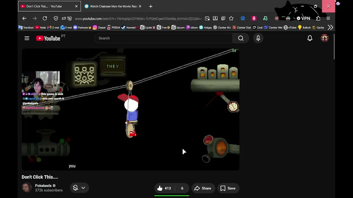This screenshot has width=353, height=198.
Task: Switch to the Don't Click This YouTube tab
Action: point(49,6)
